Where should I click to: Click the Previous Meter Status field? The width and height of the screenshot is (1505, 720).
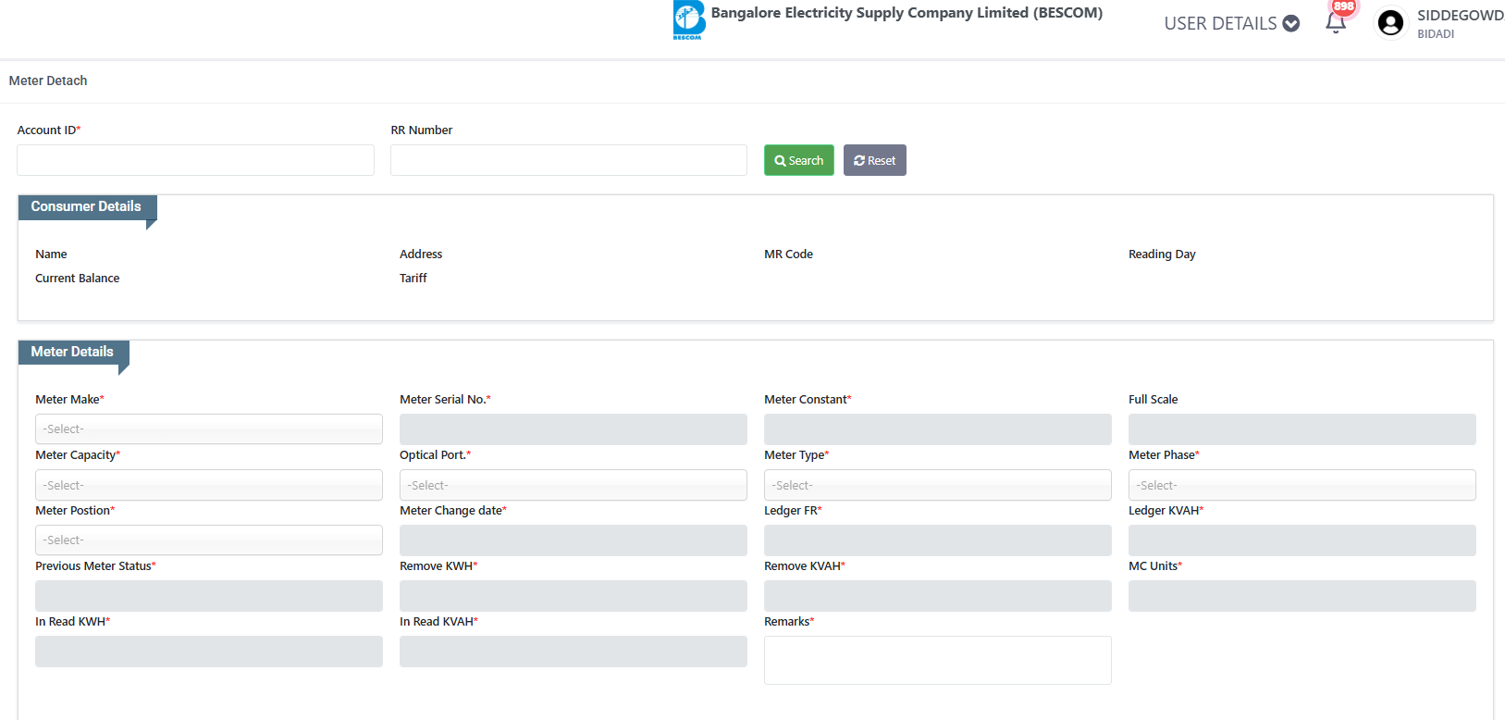[x=209, y=596]
